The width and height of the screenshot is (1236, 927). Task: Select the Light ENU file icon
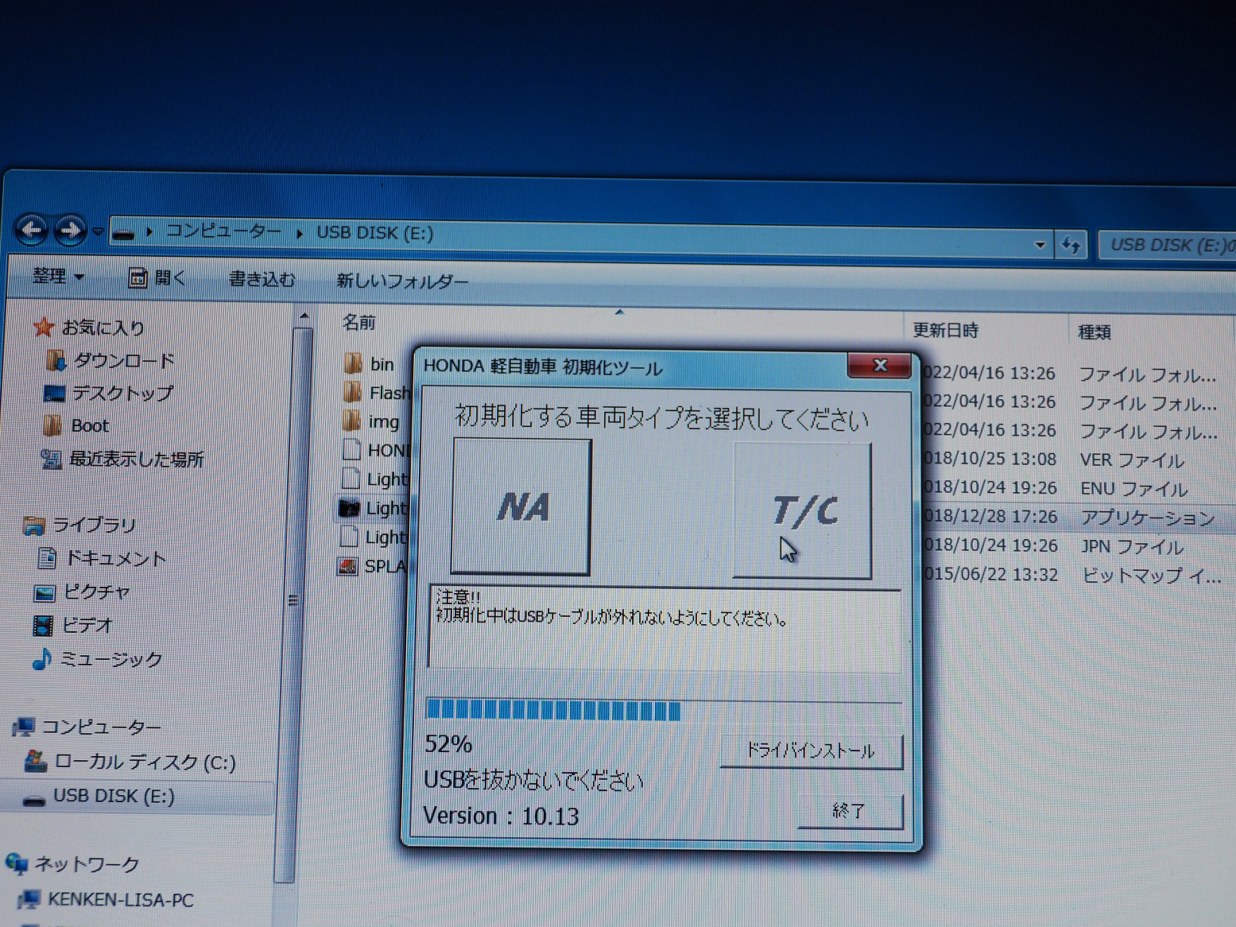(x=351, y=479)
